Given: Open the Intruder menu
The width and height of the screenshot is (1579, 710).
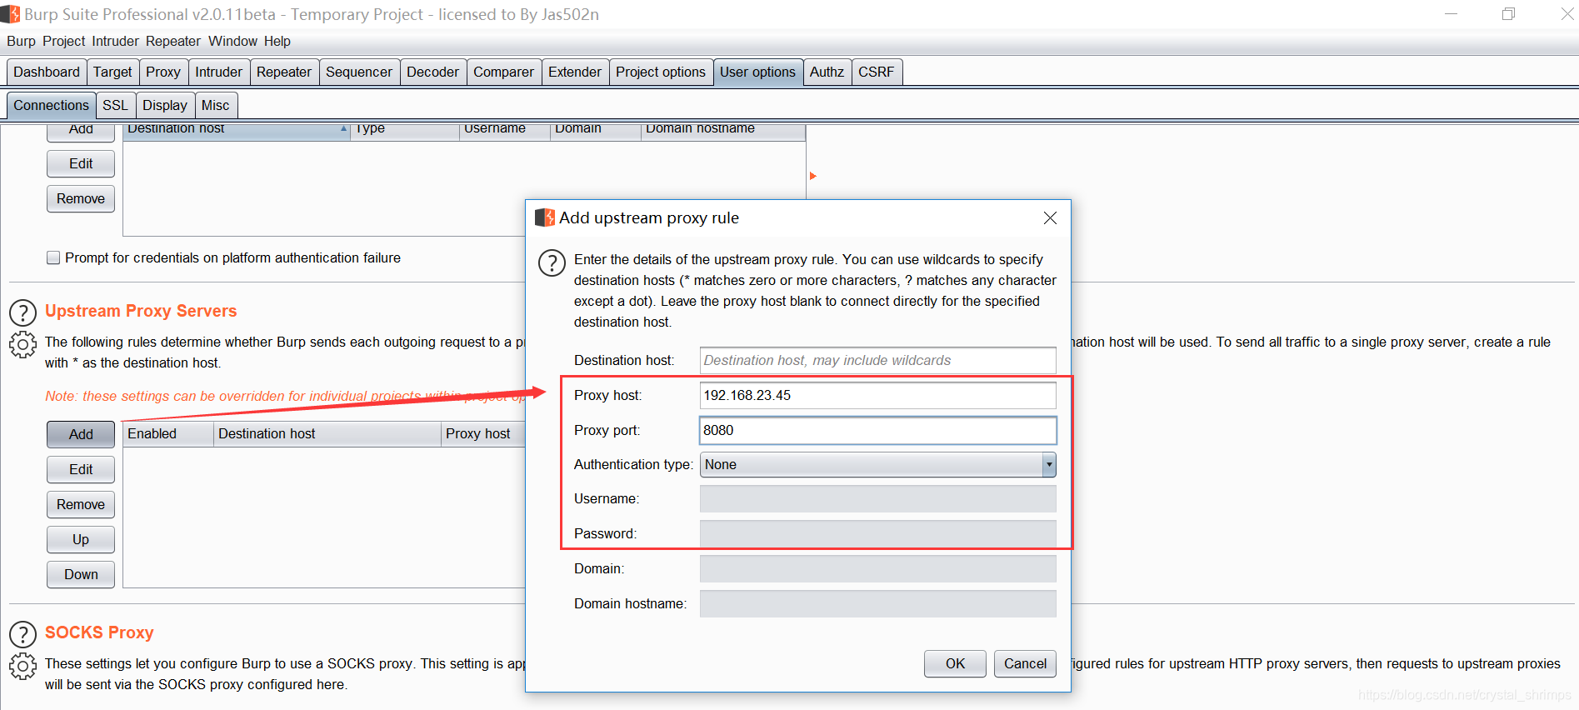Looking at the screenshot, I should tap(115, 41).
